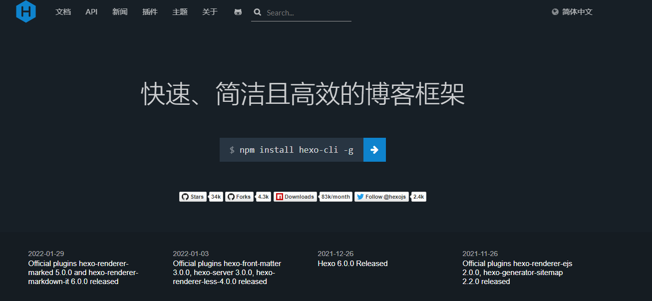Click the GitHub Stars badge
The height and width of the screenshot is (301, 652).
pyautogui.click(x=193, y=197)
